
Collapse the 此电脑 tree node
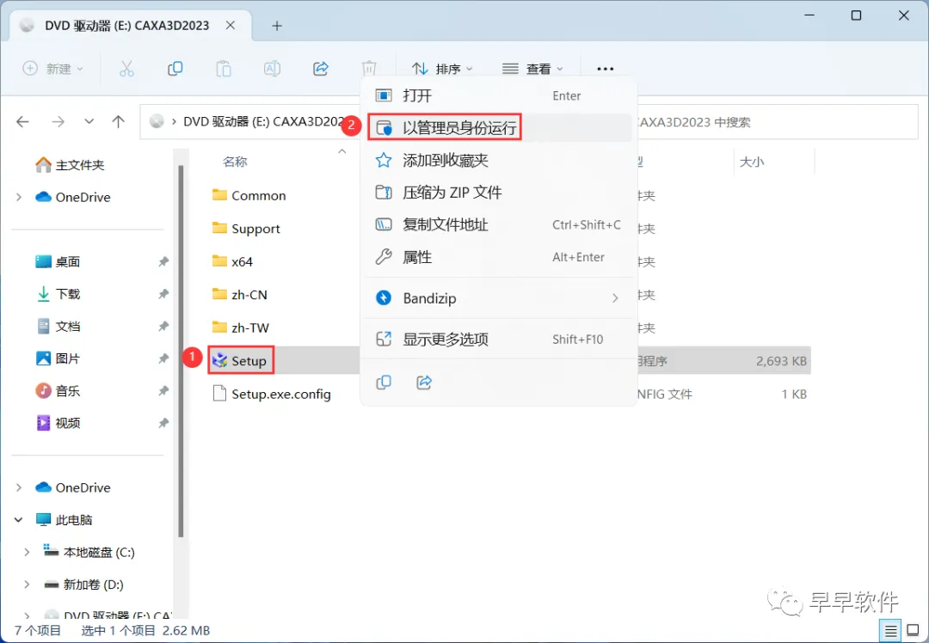pyautogui.click(x=18, y=520)
